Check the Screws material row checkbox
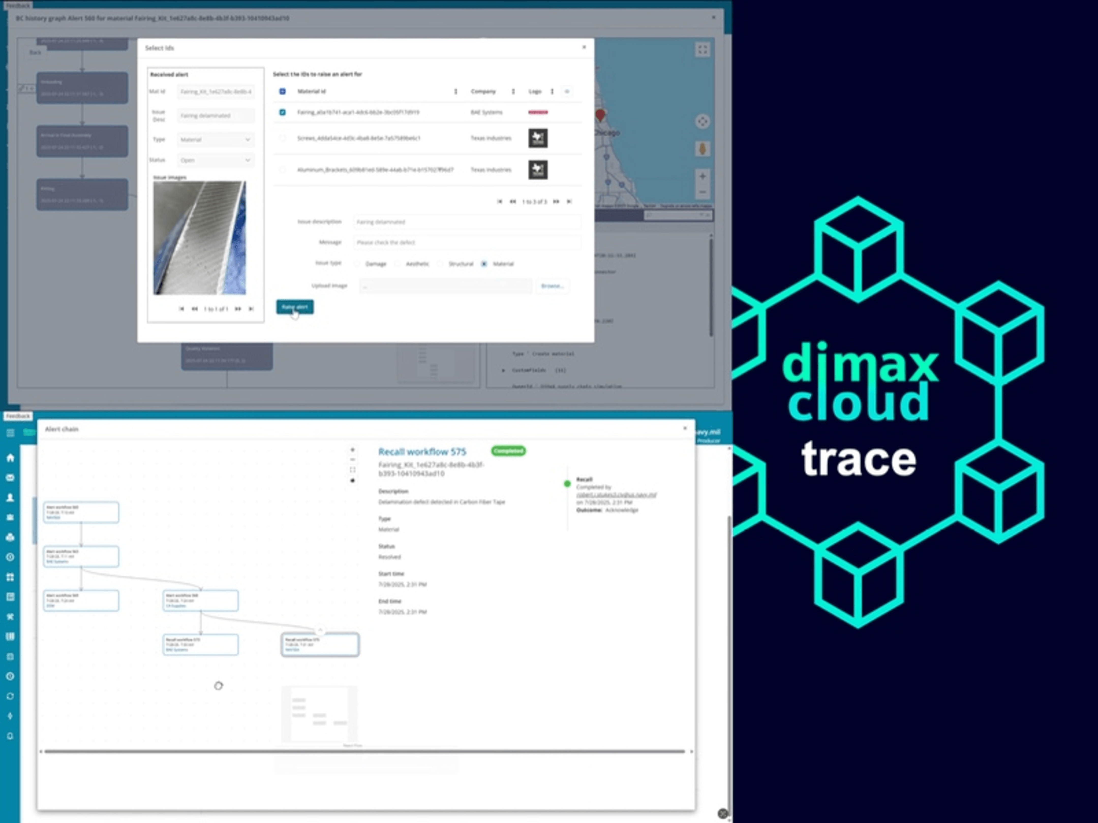The height and width of the screenshot is (823, 1098). point(282,138)
